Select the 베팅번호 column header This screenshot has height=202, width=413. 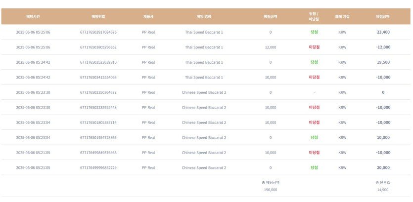pyautogui.click(x=98, y=16)
